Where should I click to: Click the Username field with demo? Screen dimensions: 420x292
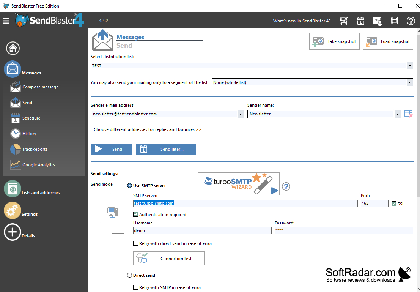click(202, 230)
